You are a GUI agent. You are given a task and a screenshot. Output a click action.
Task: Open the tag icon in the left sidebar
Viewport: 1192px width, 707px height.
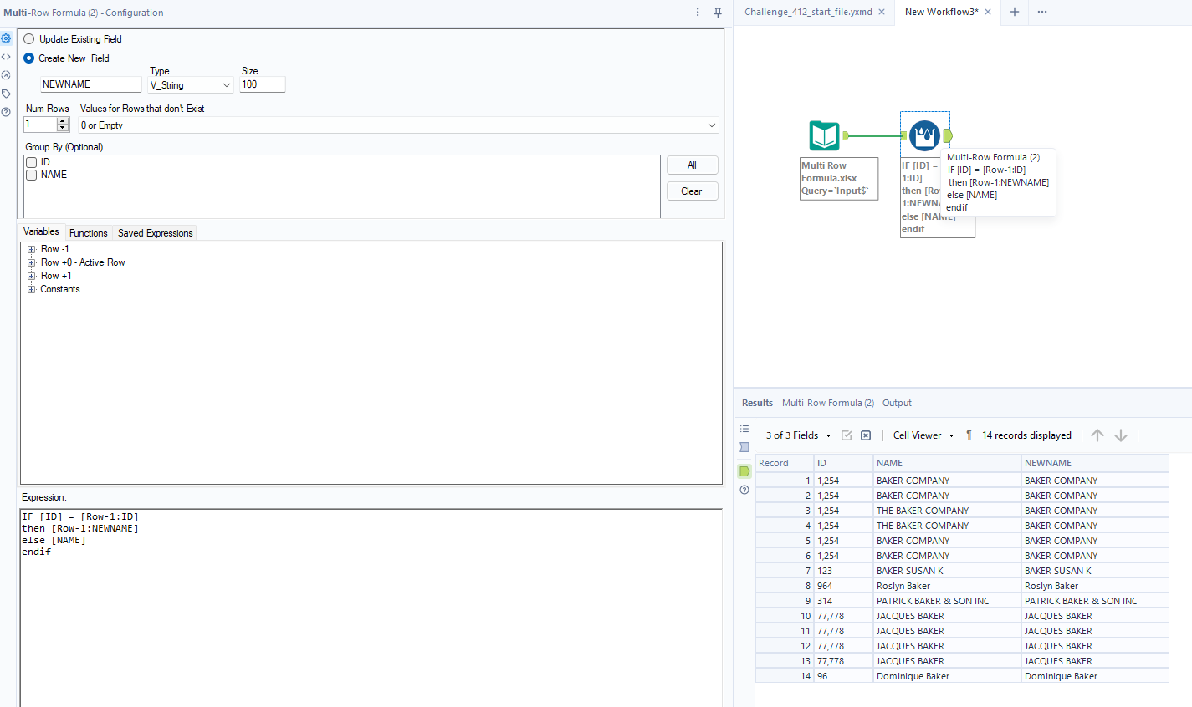6,93
